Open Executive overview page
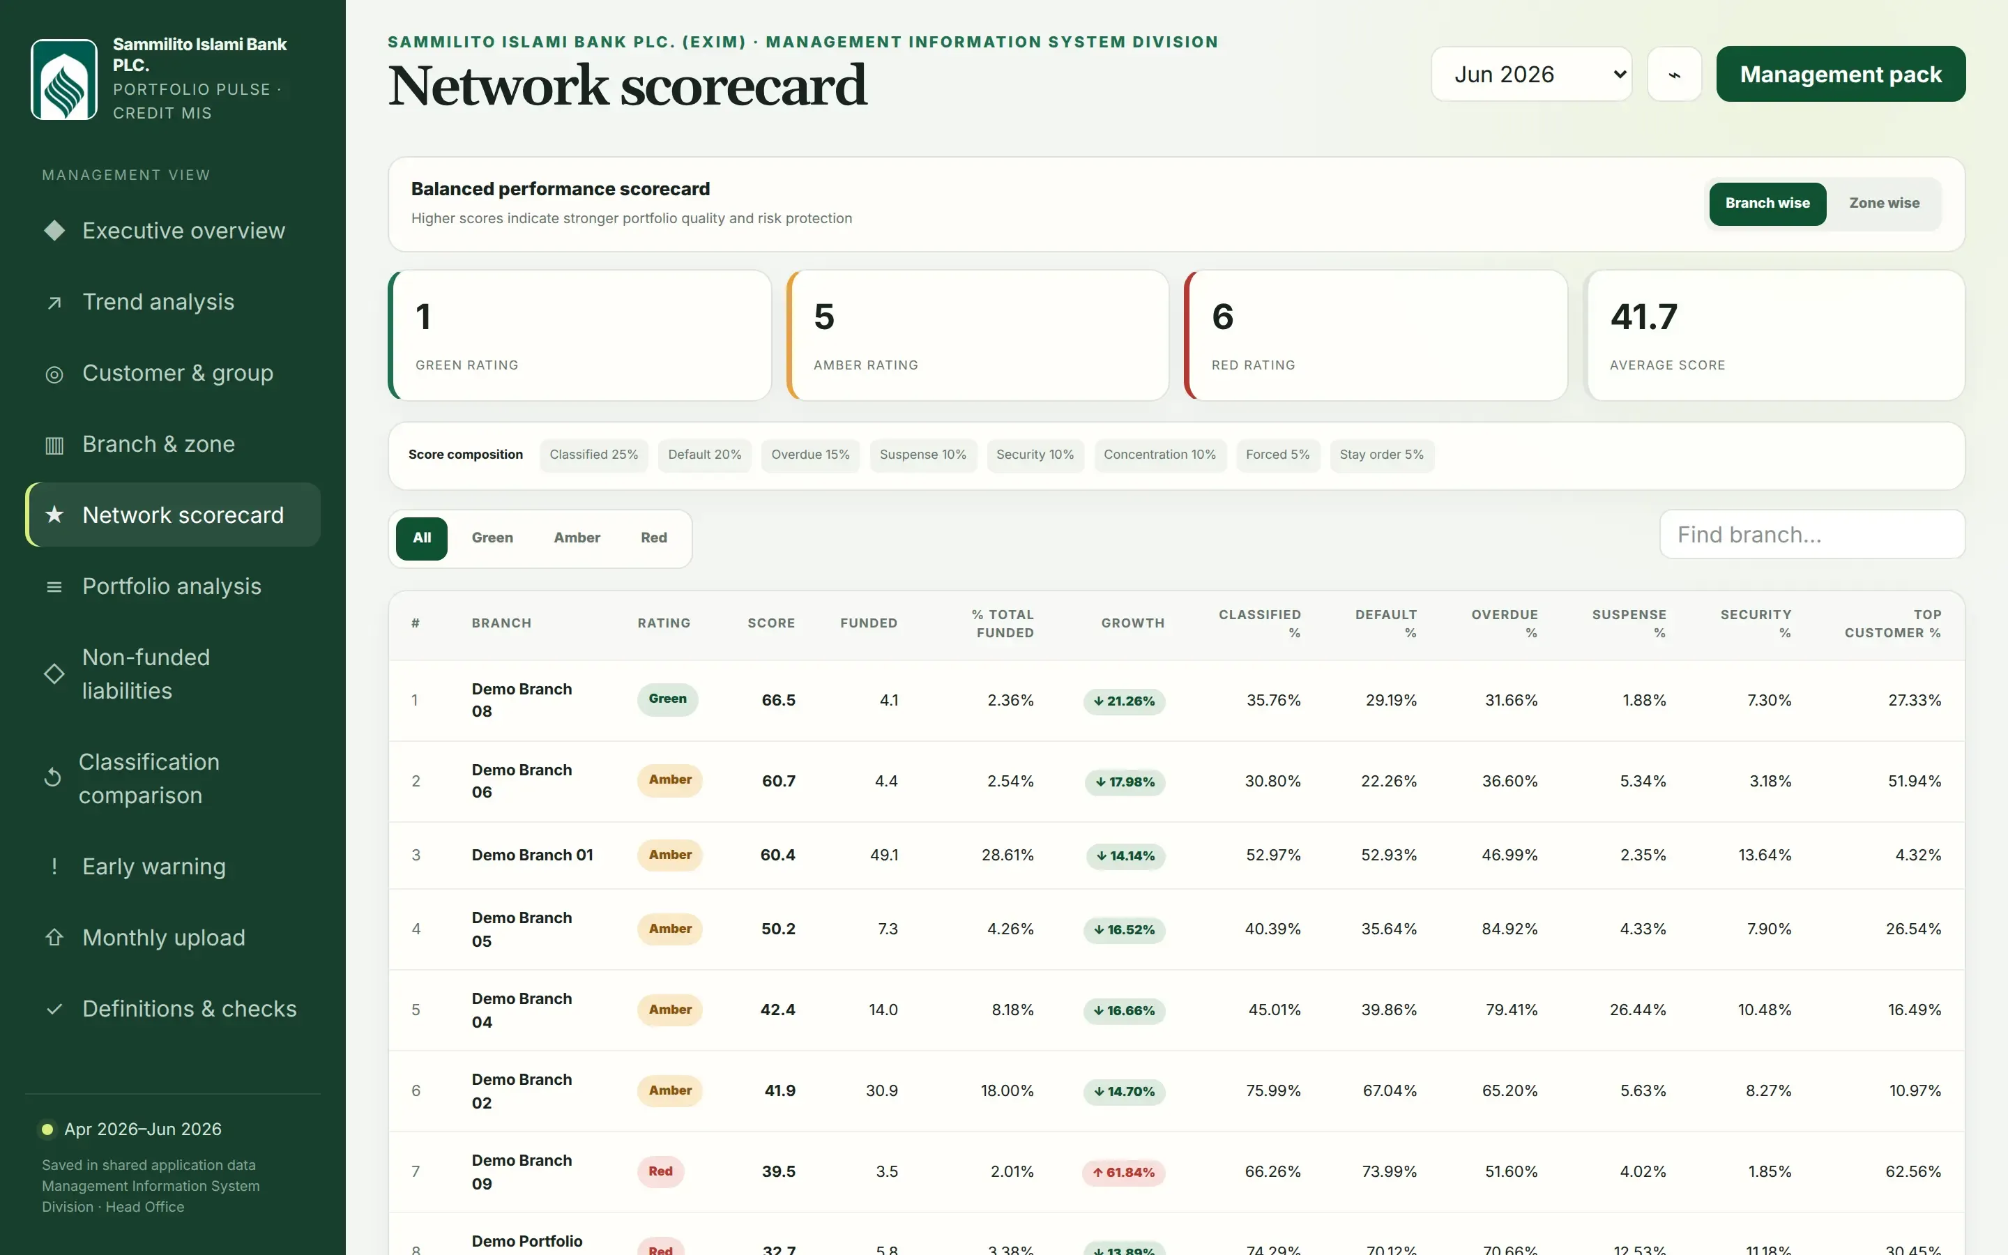The height and width of the screenshot is (1255, 2008). (173, 230)
